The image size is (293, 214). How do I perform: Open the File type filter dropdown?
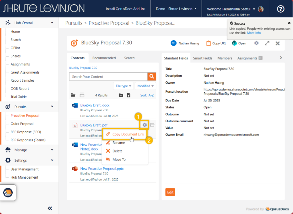pyautogui.click(x=124, y=86)
